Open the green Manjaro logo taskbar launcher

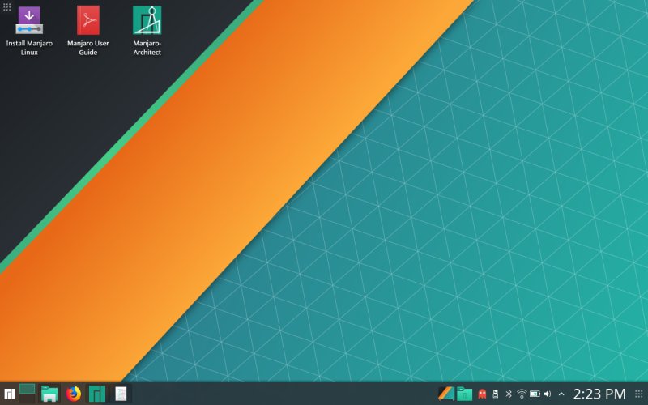pos(97,394)
